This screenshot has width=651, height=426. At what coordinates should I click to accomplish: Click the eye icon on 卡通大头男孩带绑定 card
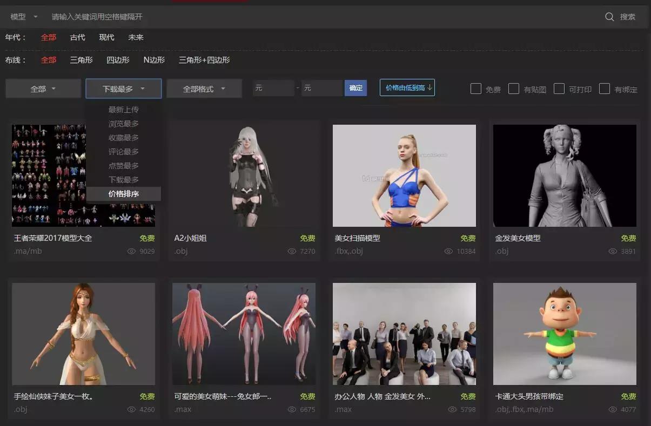[613, 409]
